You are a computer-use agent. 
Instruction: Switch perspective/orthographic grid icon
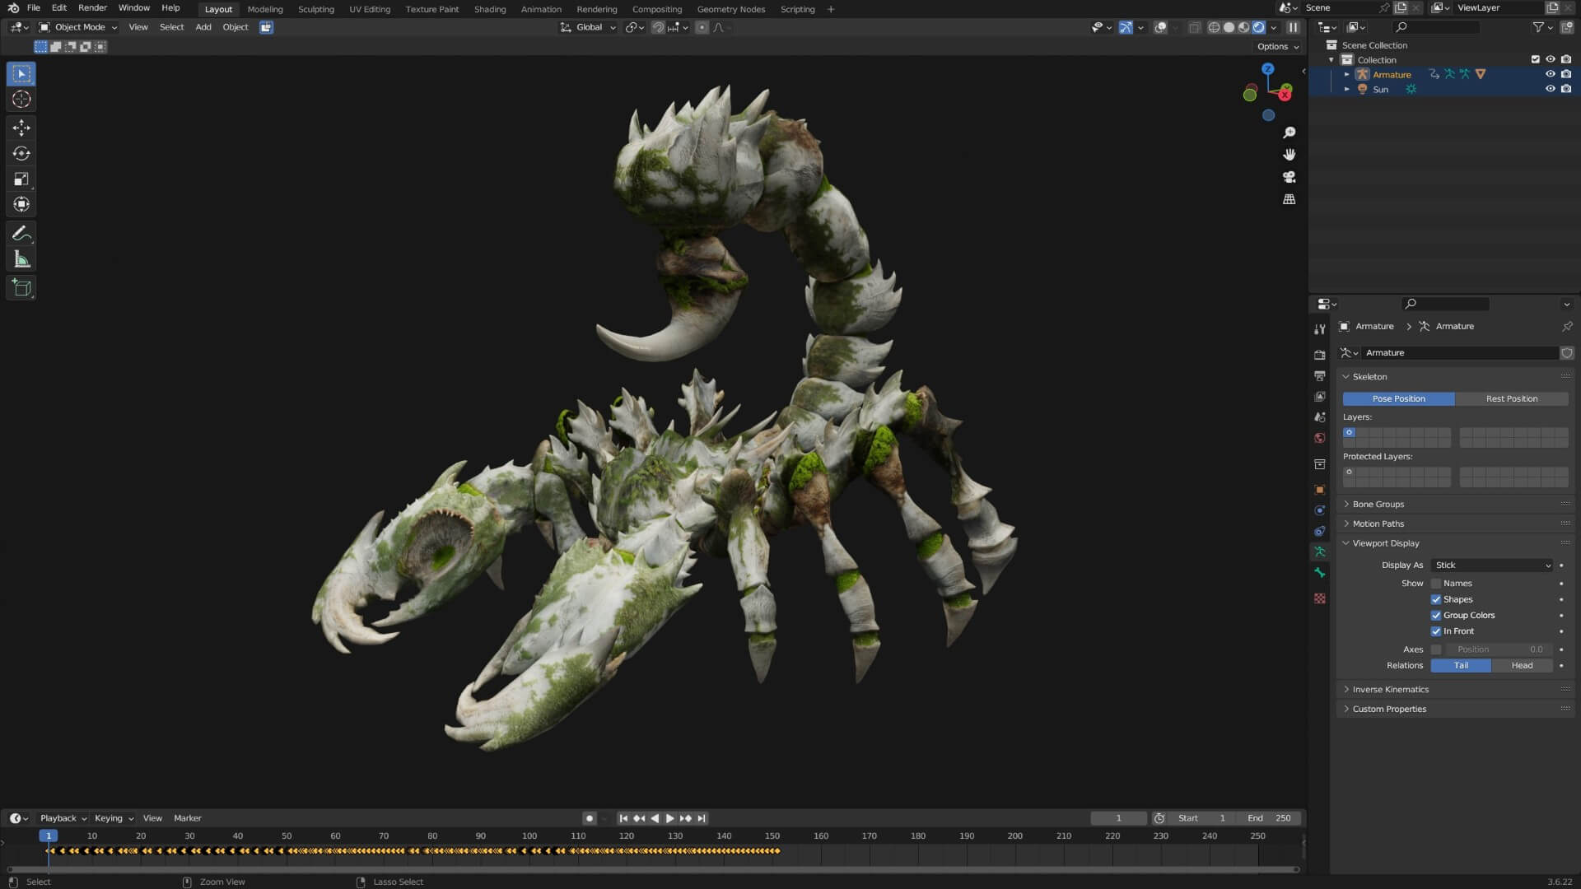pos(1290,199)
